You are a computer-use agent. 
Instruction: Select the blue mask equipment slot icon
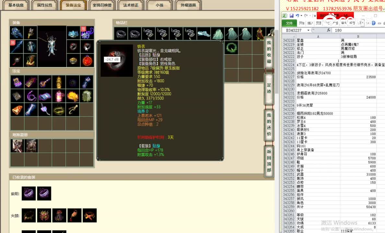[73, 33]
